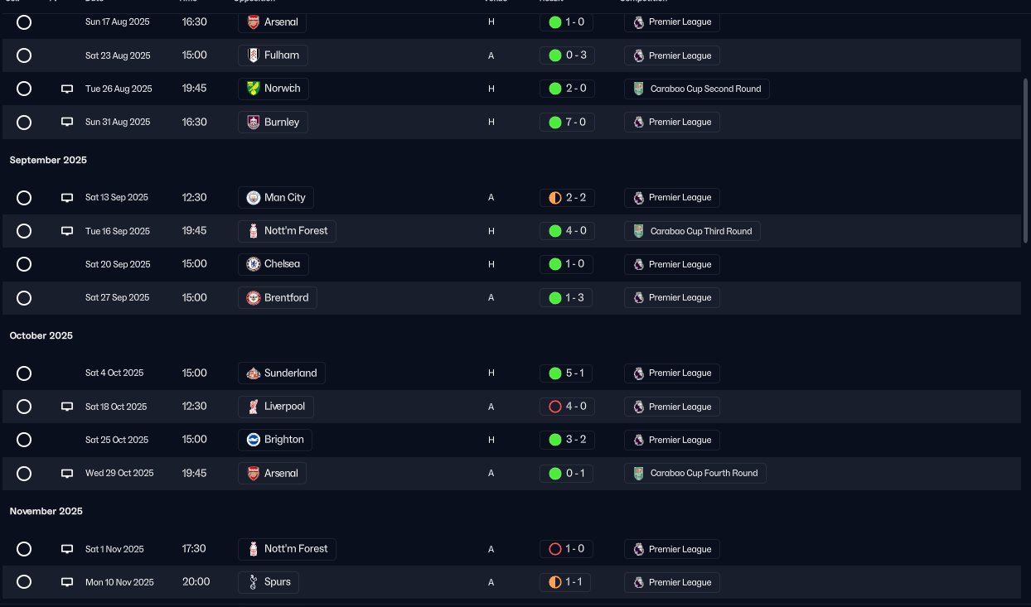
Task: Select the Chelsea match row radio button
Action: tap(24, 264)
